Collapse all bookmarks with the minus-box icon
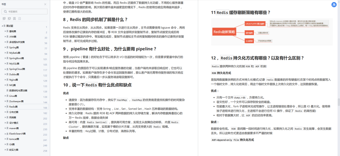This screenshot has width=340, height=156. (9, 19)
